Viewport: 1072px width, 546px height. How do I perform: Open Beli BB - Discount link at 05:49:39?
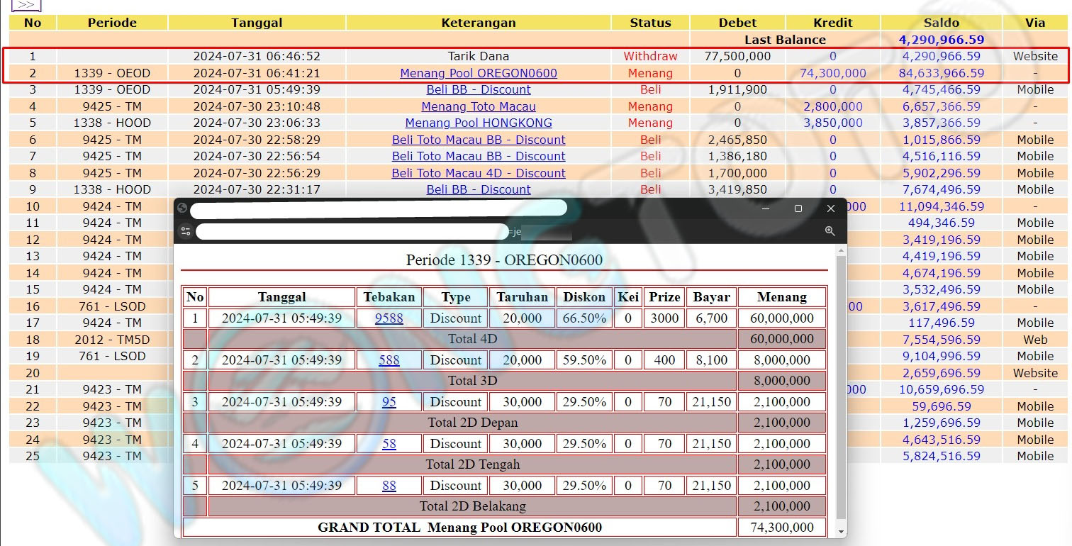[x=479, y=89]
